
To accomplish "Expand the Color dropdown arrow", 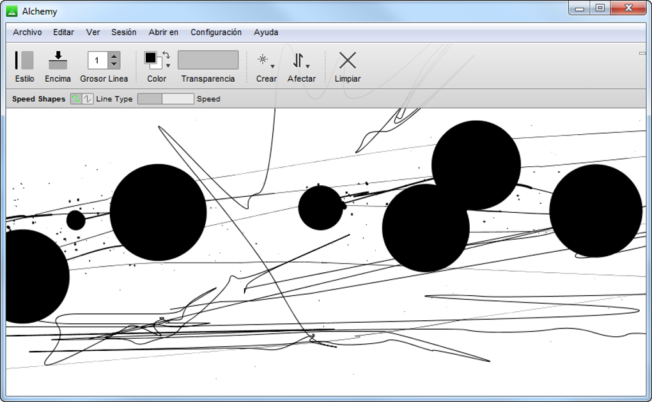I will pos(168,66).
